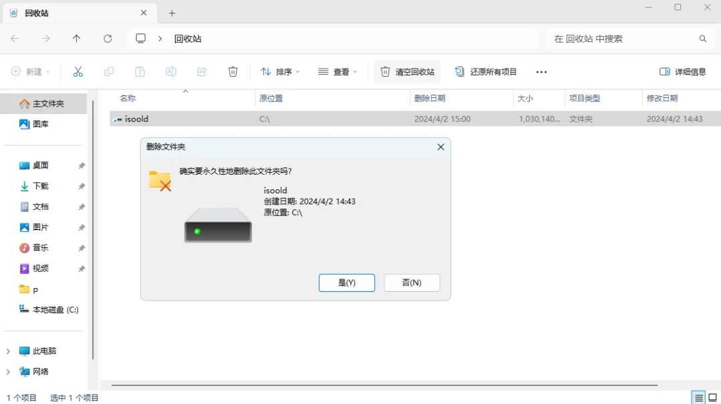This screenshot has width=721, height=404.
Task: Click the pin icon next to 音乐
Action: pos(81,249)
